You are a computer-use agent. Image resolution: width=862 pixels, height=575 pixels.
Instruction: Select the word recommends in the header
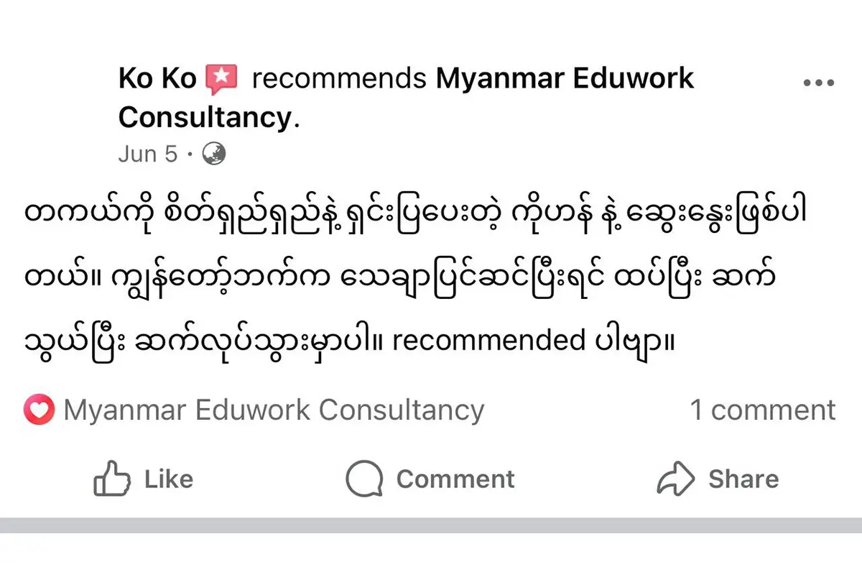tap(338, 78)
